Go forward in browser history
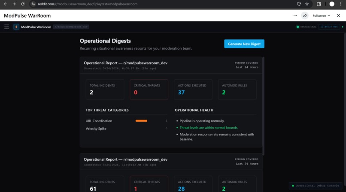Viewport: 346px width, 192px height. coord(14,4)
